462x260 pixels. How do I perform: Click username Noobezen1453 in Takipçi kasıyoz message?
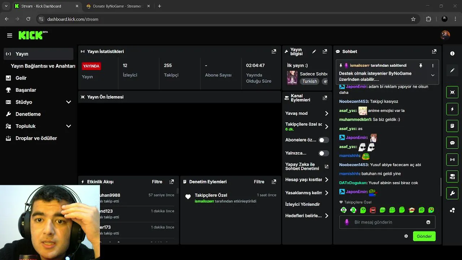point(353,101)
